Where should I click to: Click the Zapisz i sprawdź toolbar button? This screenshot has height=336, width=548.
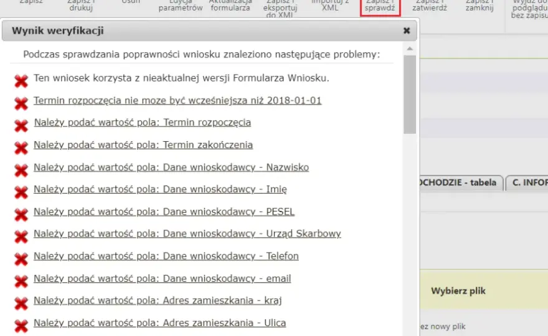coord(380,6)
